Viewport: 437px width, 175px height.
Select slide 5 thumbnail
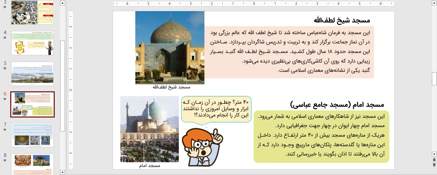click(32, 74)
